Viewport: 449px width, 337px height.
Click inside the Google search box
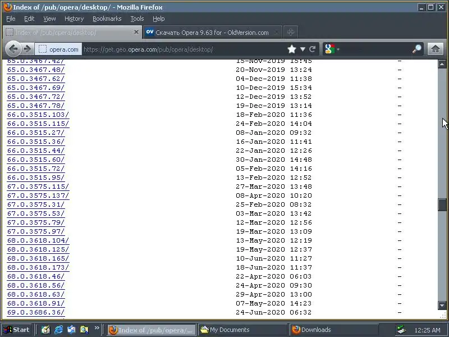point(375,49)
